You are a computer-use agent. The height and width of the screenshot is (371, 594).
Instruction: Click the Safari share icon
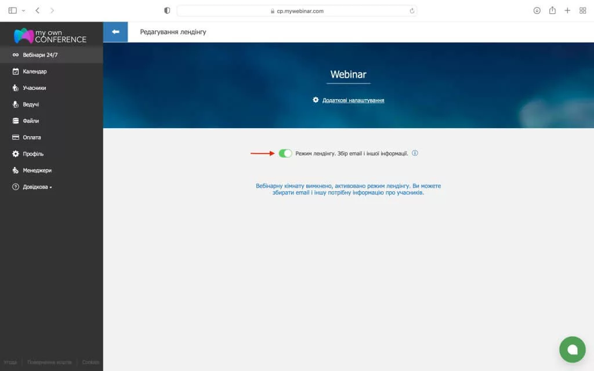coord(552,10)
